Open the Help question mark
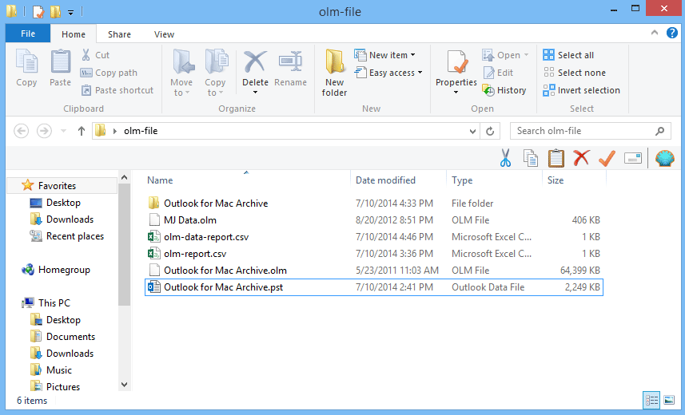 point(672,33)
